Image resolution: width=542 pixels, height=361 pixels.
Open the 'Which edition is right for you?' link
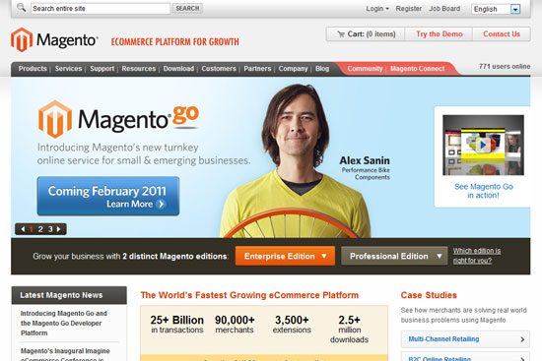[x=477, y=256]
